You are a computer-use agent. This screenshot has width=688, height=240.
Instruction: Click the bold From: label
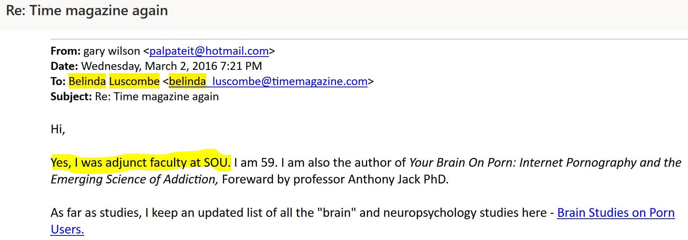tap(65, 51)
